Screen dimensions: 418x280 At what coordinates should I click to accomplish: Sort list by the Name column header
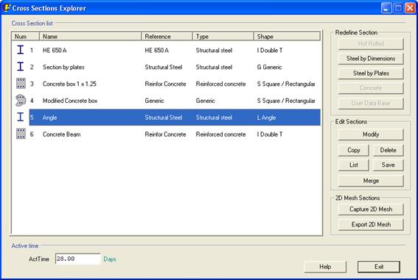tap(91, 37)
